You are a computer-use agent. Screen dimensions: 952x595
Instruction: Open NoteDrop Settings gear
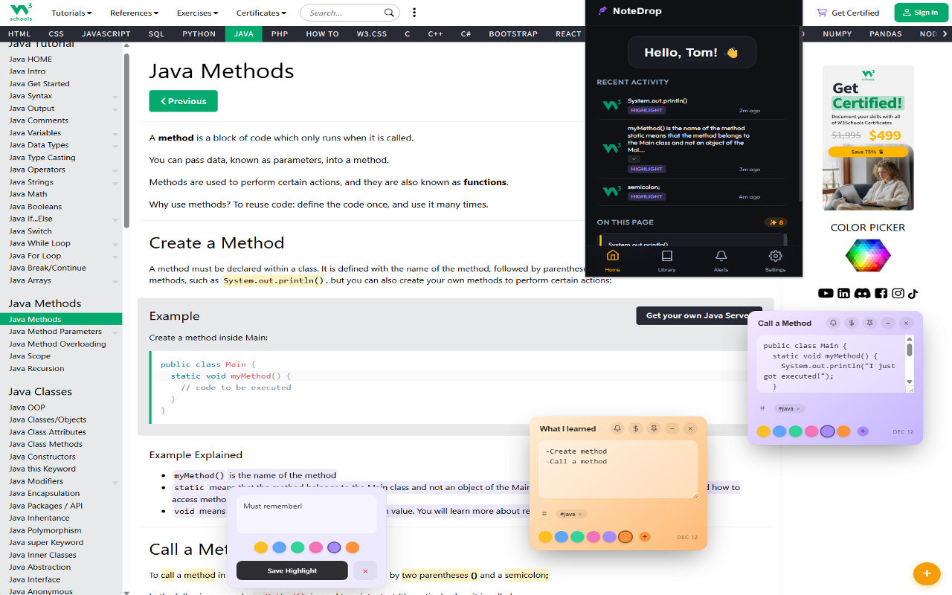point(775,260)
